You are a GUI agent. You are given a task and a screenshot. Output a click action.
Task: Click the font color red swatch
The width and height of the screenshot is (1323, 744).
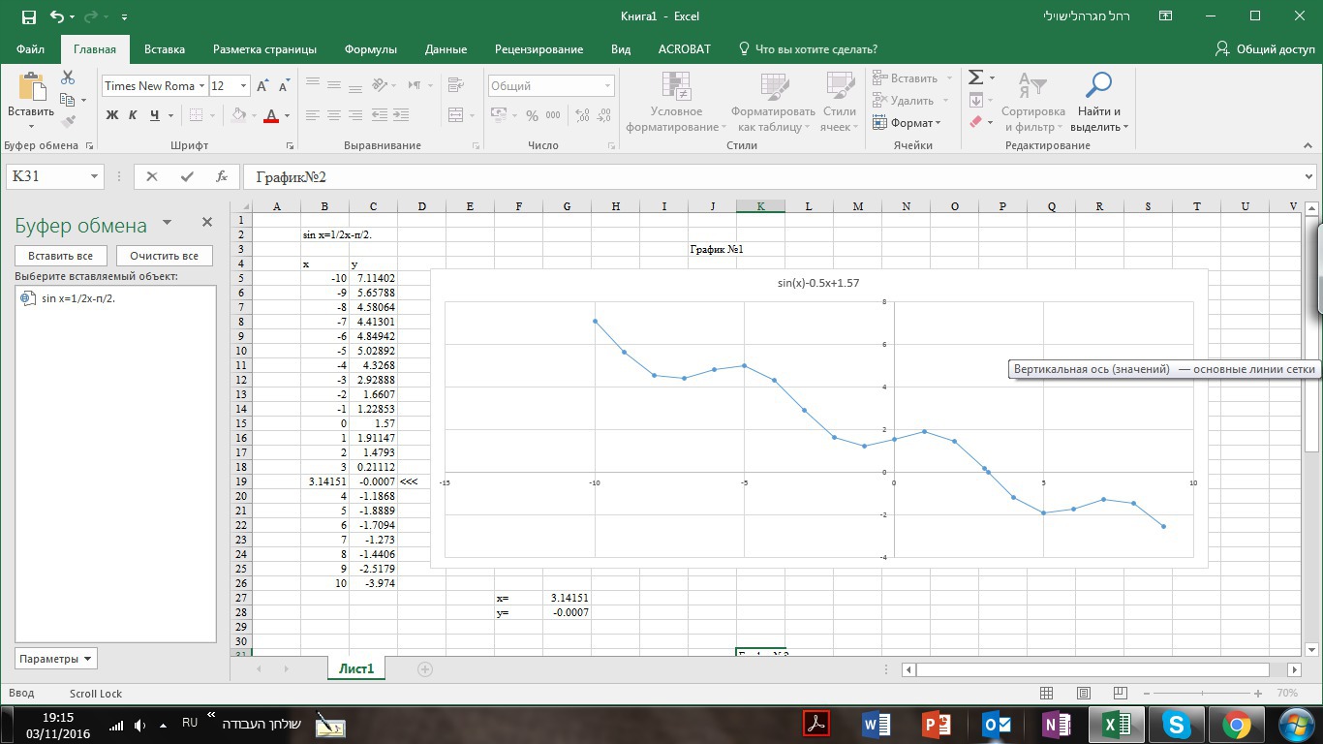coord(270,115)
